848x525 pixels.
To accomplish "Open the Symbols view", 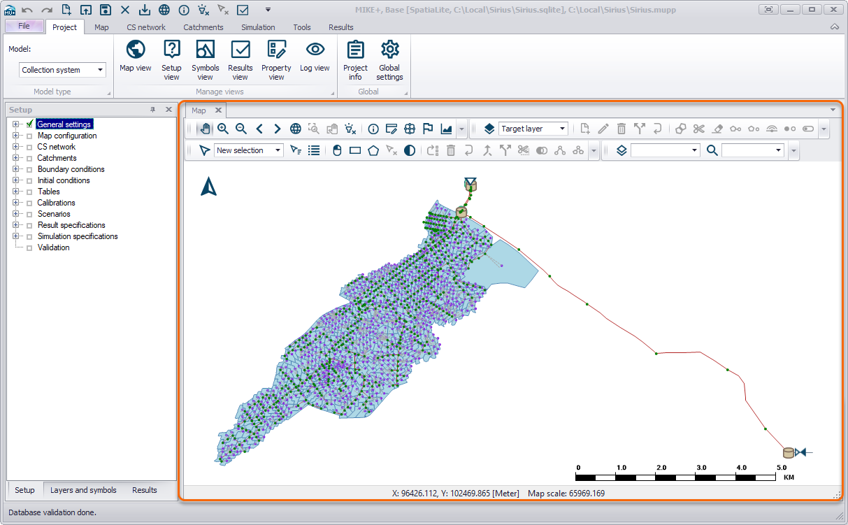I will click(206, 59).
